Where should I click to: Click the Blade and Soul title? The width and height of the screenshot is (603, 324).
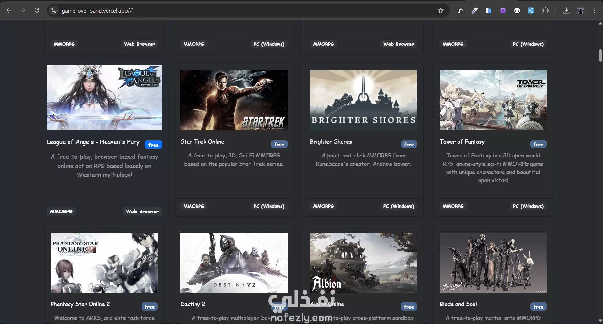(458, 304)
